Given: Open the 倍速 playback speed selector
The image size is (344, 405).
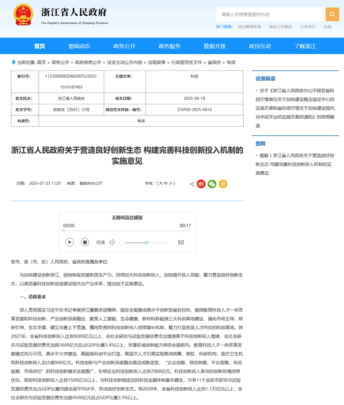Looking at the screenshot, I should tap(100, 242).
